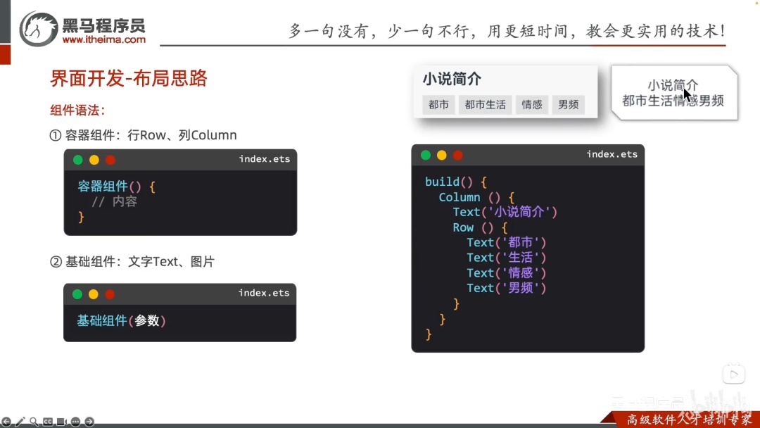The width and height of the screenshot is (760, 428).
Task: Click the Row () line in code
Action: point(480,227)
